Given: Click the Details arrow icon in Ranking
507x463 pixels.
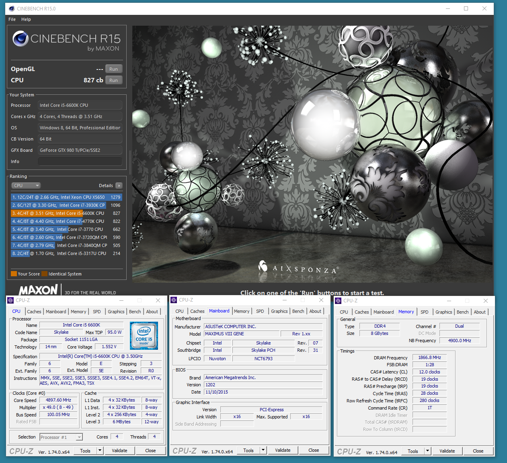Looking at the screenshot, I should tap(119, 186).
